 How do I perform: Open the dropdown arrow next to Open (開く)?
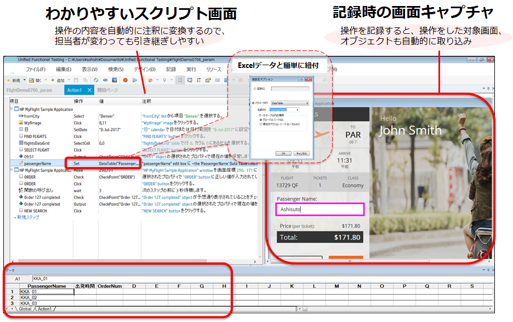pos(46,80)
